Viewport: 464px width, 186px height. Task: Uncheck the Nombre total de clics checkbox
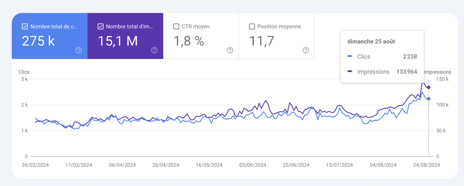tap(25, 26)
